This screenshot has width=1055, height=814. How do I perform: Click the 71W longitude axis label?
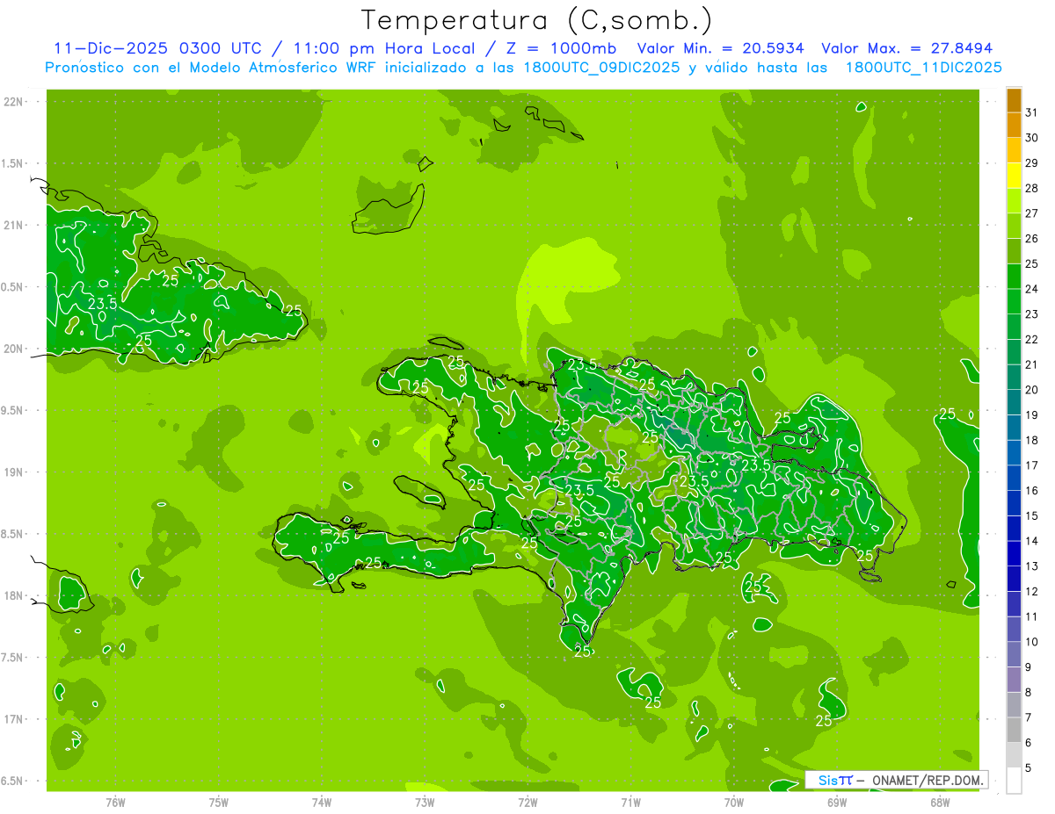(630, 802)
